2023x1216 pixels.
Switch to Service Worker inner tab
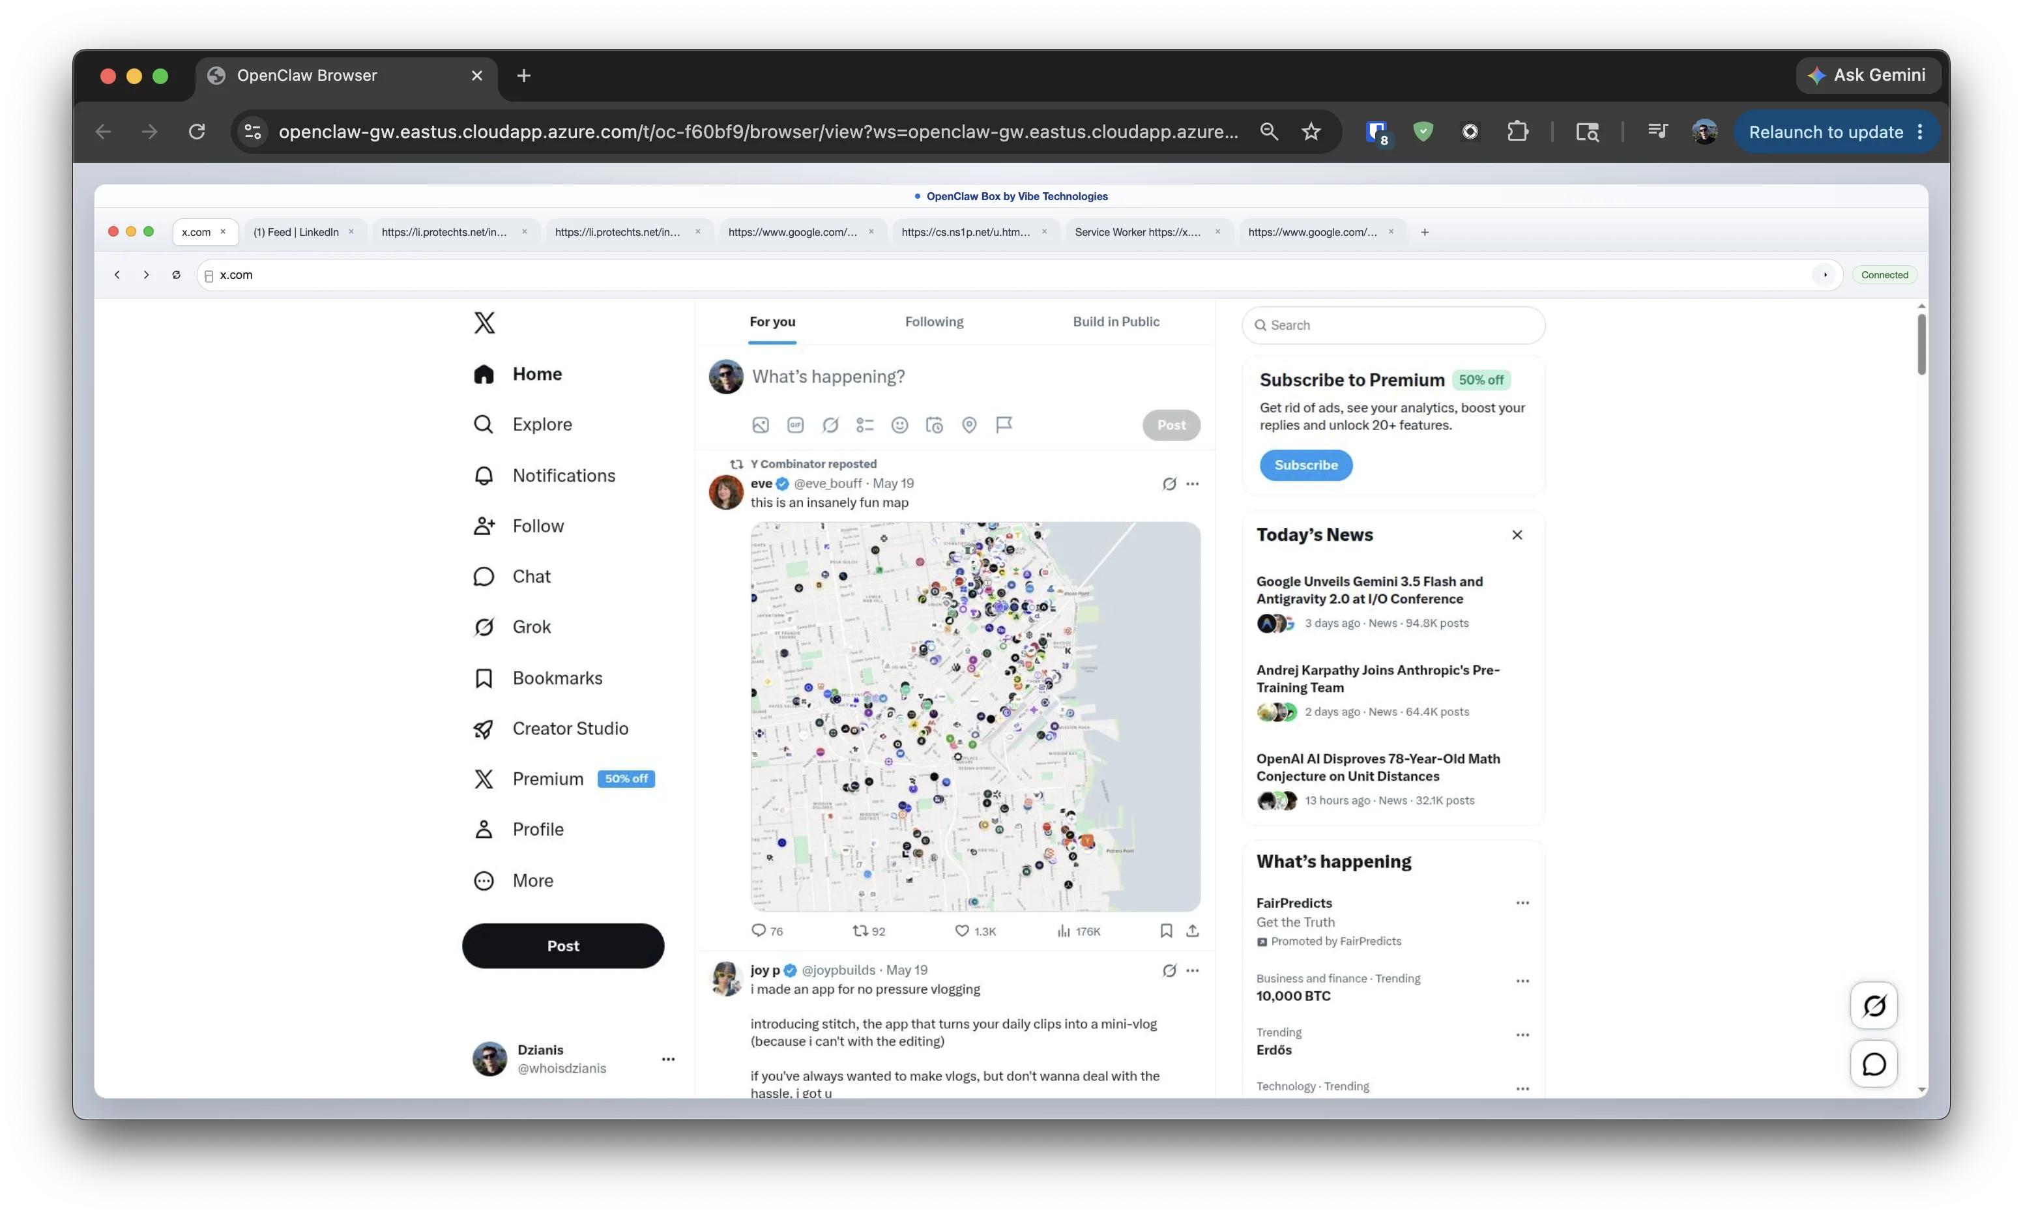click(x=1137, y=232)
